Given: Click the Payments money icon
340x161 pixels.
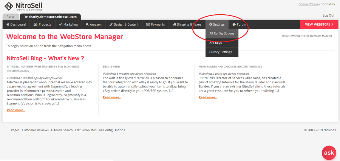Looking at the screenshot, I should pyautogui.click(x=148, y=25).
